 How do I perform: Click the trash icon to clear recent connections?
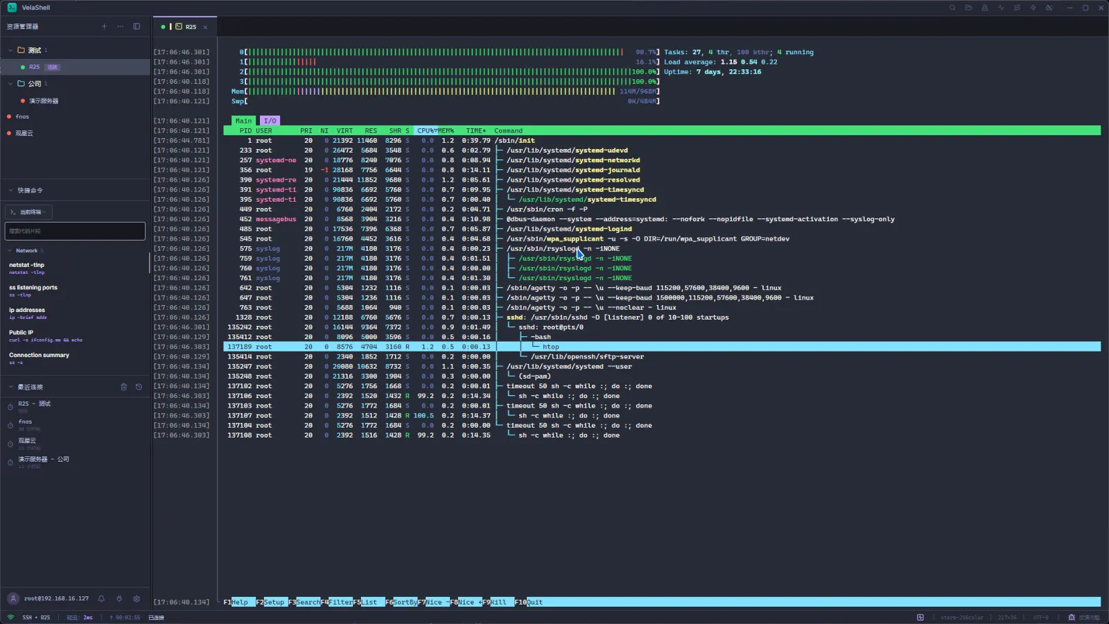pos(124,387)
